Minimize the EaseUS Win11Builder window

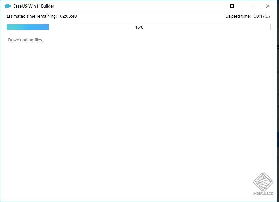coord(252,6)
